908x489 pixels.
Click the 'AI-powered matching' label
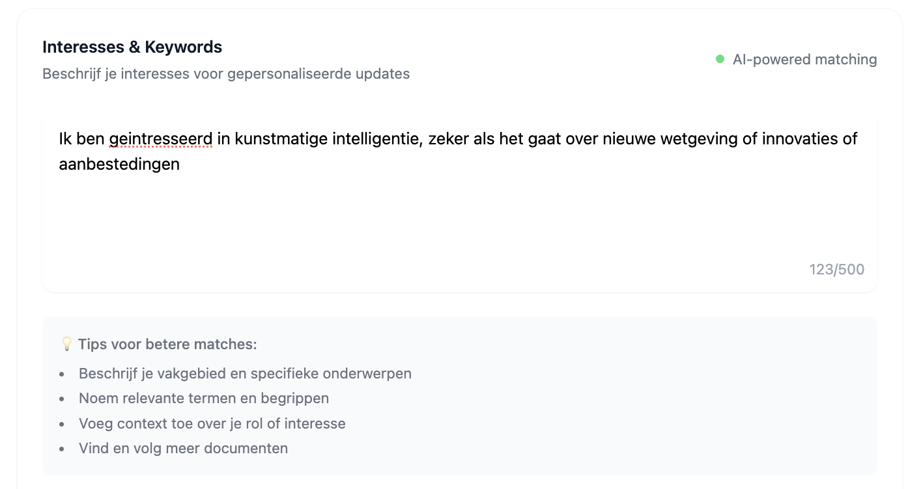click(804, 59)
